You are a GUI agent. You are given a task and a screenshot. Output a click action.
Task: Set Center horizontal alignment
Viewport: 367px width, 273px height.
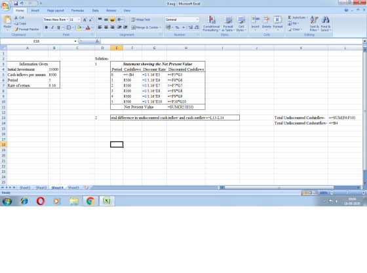pos(106,27)
